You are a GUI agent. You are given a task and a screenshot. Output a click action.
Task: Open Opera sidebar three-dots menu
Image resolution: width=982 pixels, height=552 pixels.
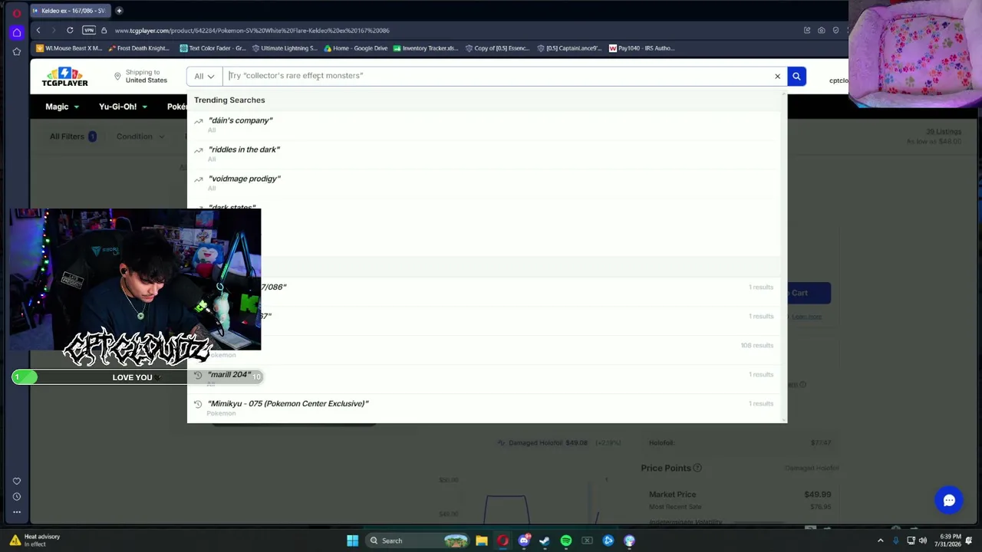tap(17, 512)
